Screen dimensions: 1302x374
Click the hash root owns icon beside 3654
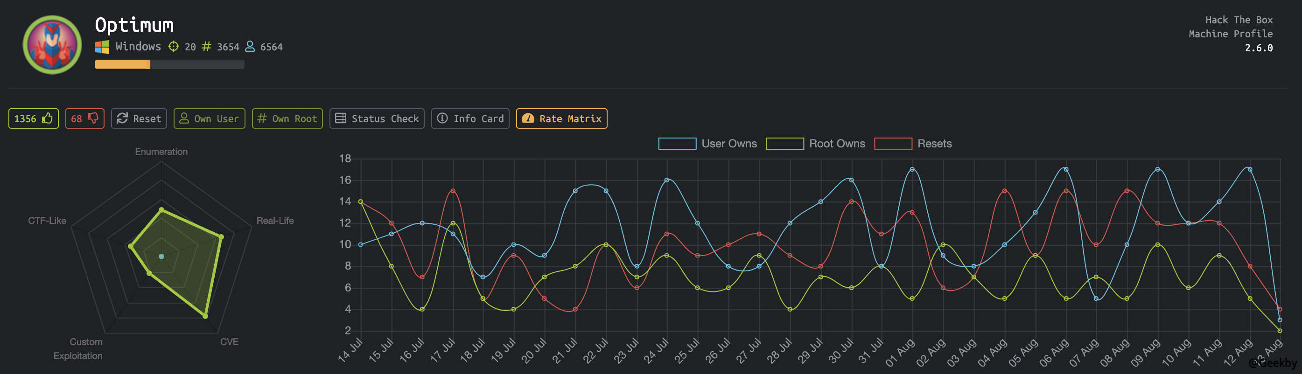click(206, 47)
